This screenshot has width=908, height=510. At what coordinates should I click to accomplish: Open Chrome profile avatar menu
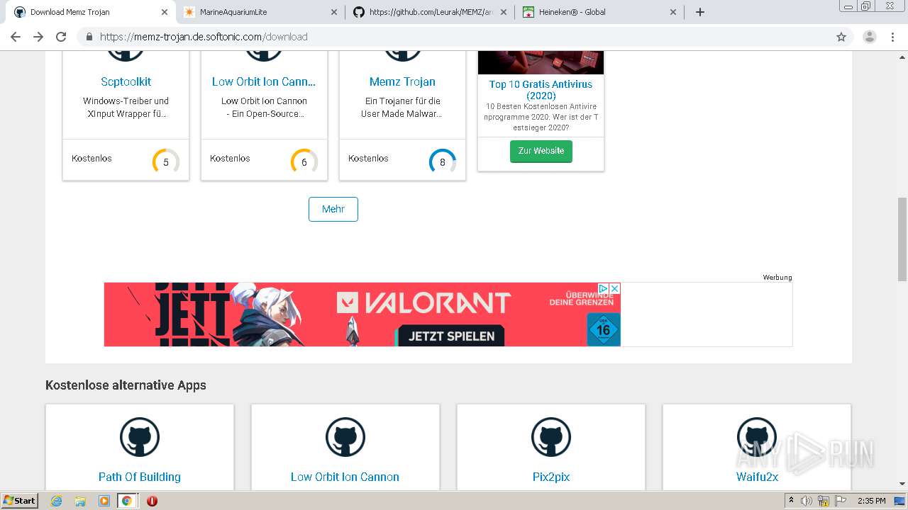[x=869, y=37]
